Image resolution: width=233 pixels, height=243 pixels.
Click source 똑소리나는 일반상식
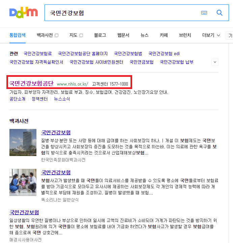pos(60,200)
